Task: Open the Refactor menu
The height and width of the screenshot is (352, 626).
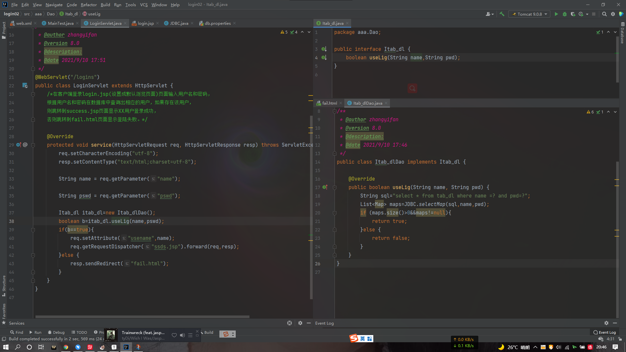Action: (89, 5)
